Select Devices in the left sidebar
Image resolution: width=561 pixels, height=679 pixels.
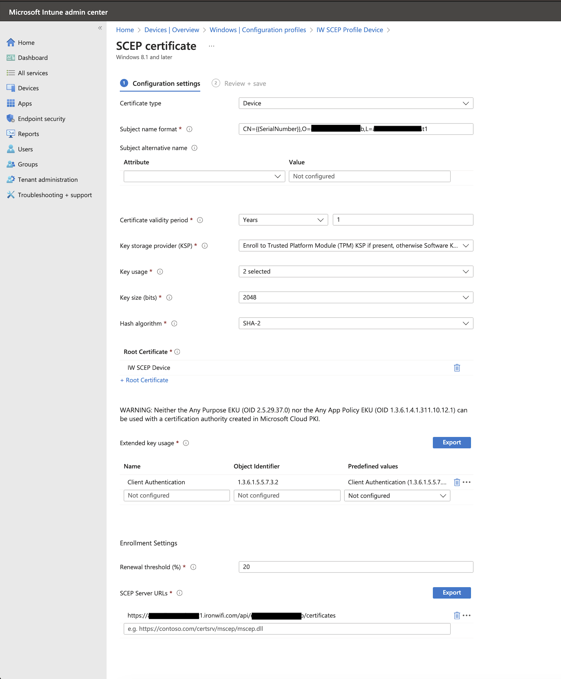(x=29, y=88)
